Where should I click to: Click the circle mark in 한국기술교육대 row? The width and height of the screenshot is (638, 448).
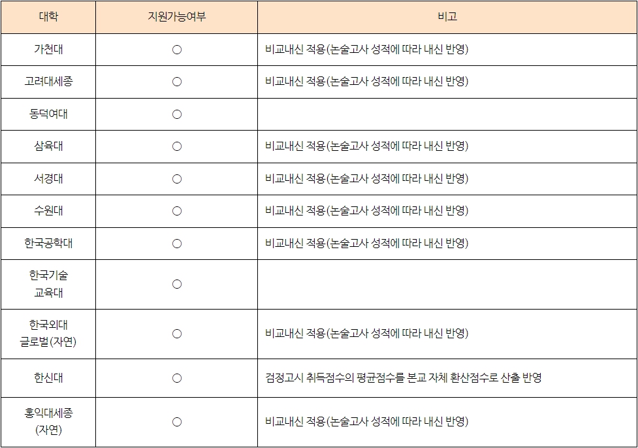(x=176, y=285)
